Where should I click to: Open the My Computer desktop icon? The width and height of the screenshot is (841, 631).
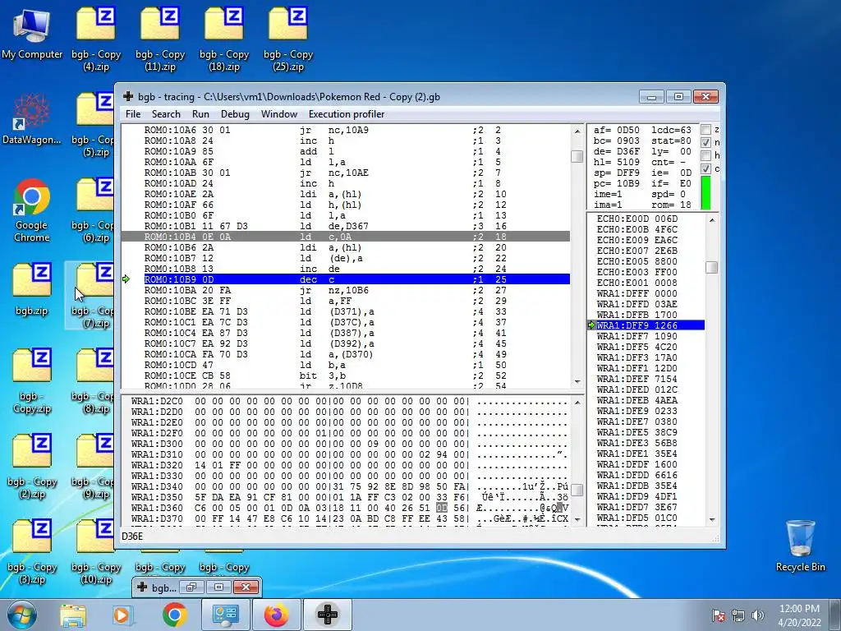pos(32,33)
